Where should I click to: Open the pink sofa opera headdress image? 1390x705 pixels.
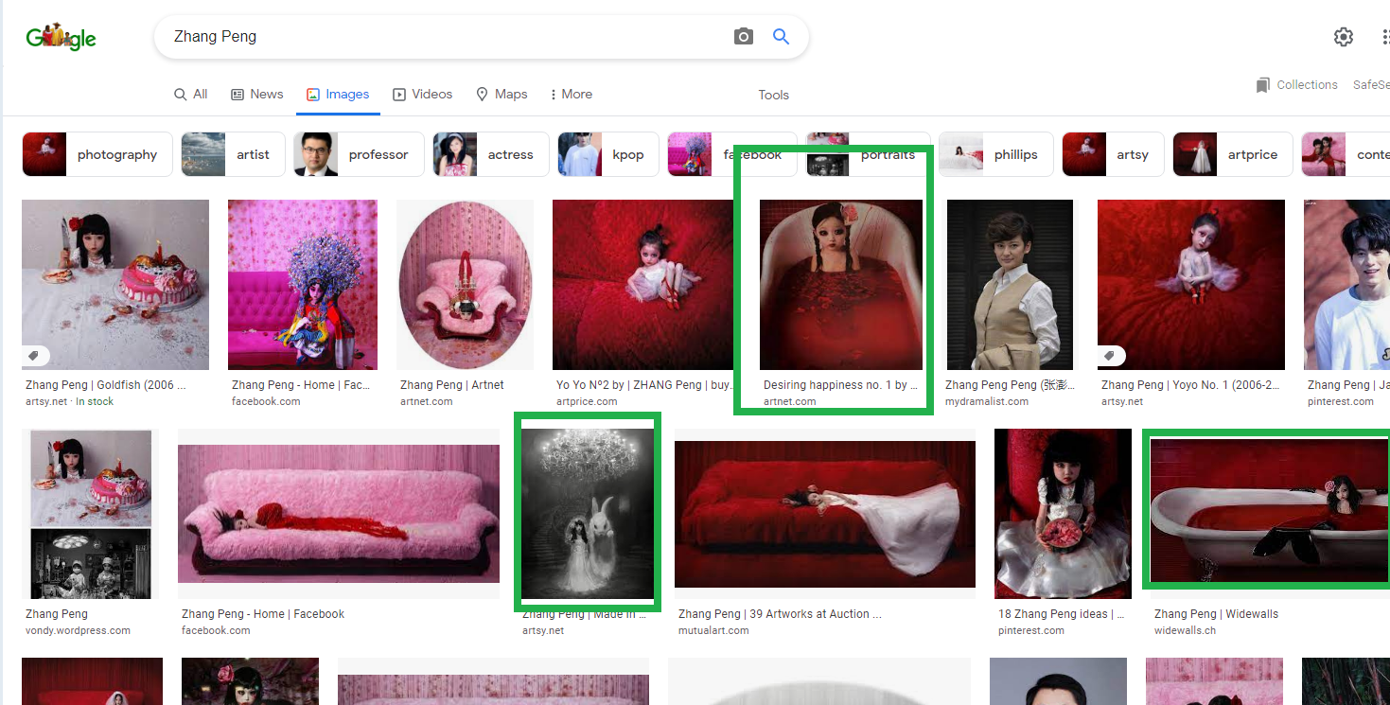pyautogui.click(x=303, y=284)
